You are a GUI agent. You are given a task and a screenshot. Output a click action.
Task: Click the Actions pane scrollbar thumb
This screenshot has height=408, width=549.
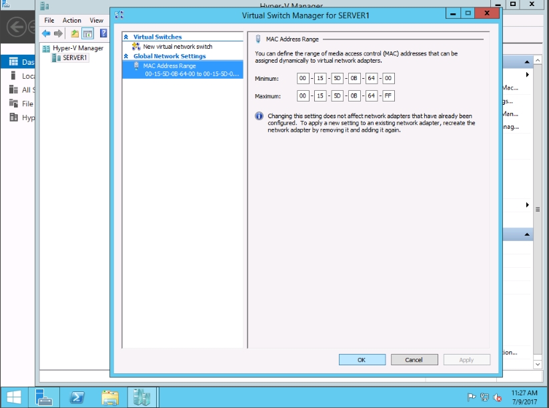[538, 209]
